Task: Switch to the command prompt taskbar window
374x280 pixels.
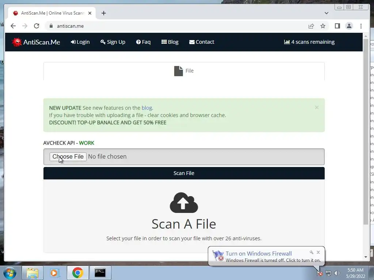Action: click(x=100, y=273)
